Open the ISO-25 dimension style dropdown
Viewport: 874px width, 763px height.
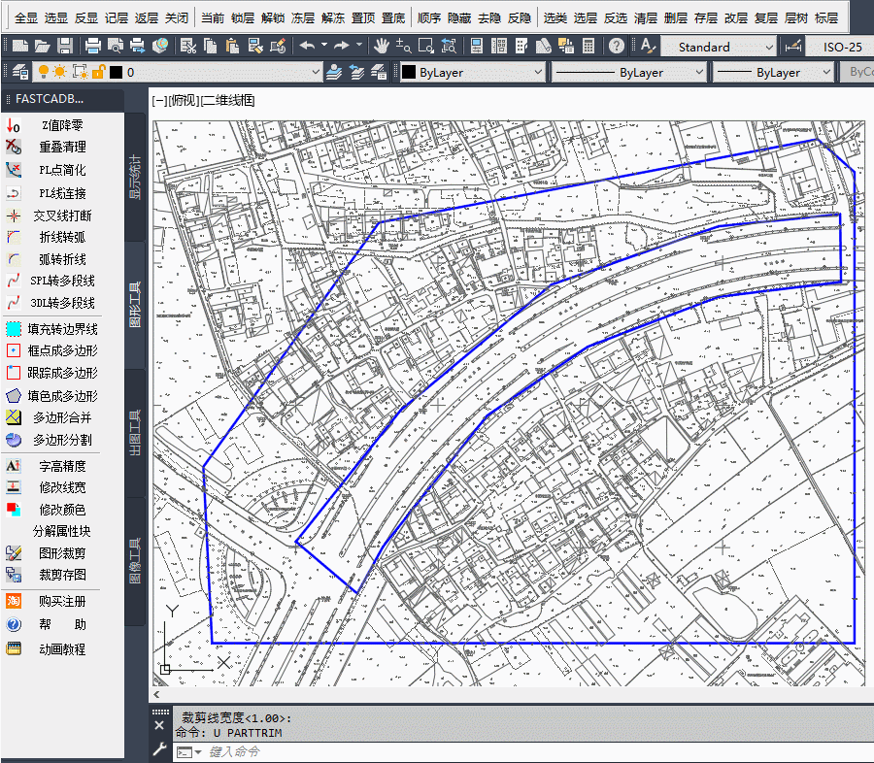pos(841,46)
